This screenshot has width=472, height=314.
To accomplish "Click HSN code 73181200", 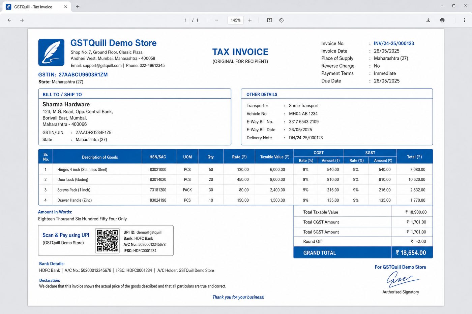I will coord(158,190).
